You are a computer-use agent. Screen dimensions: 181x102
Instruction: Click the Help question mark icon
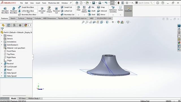(x=163, y=3)
